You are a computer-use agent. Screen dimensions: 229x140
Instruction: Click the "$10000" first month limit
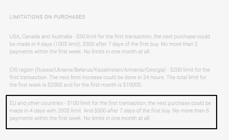click(132, 85)
